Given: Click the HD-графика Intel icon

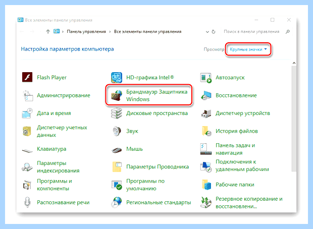Looking at the screenshot, I should pos(117,77).
